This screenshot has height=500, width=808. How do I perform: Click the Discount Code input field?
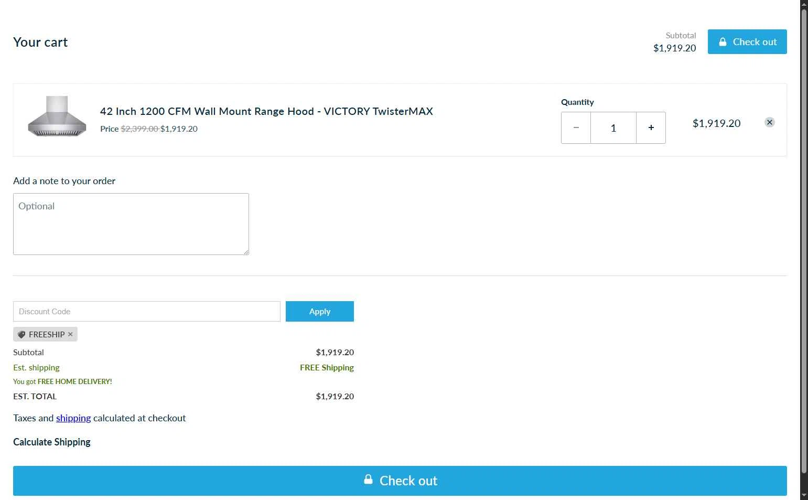tap(147, 311)
